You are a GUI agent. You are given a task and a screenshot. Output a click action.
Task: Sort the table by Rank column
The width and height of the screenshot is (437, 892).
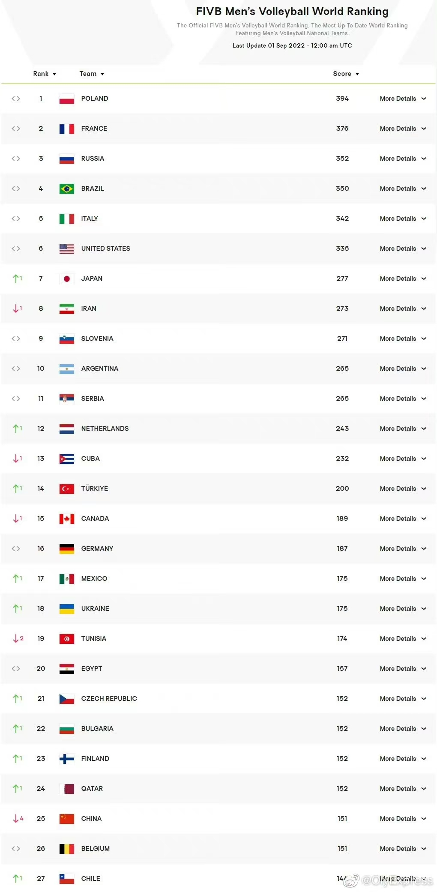click(x=45, y=74)
